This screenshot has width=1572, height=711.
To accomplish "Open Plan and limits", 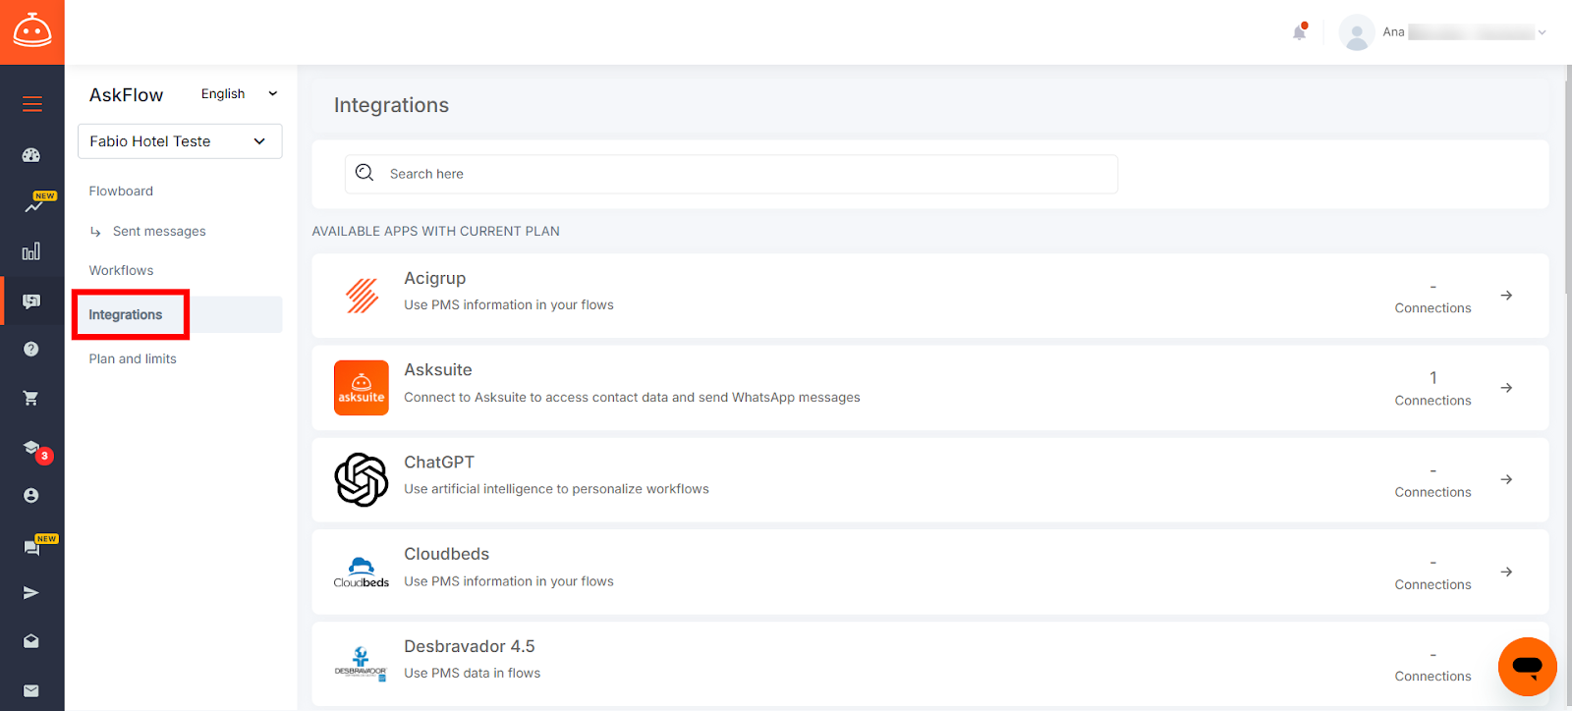I will pyautogui.click(x=133, y=359).
